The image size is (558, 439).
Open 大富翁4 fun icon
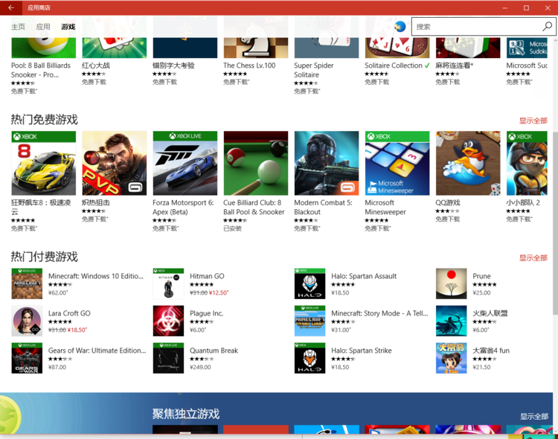click(452, 358)
